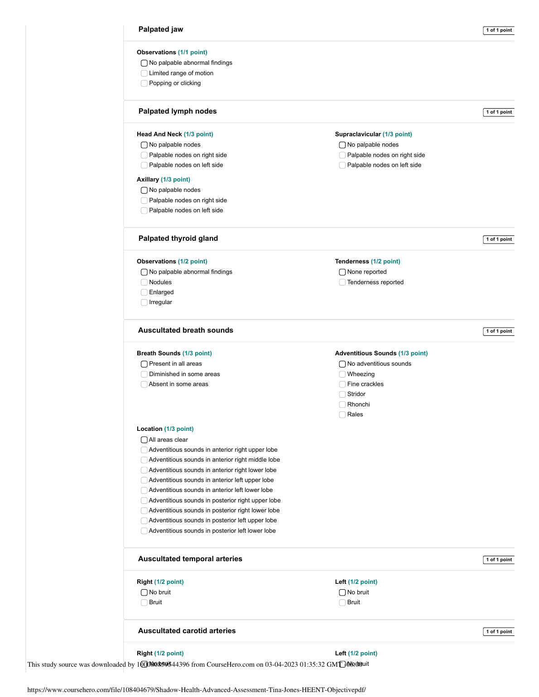Image resolution: width=539 pixels, height=697 pixels.
Task: Check 'Adventitious sounds in posterior left lower lobe'
Action: 144,531
